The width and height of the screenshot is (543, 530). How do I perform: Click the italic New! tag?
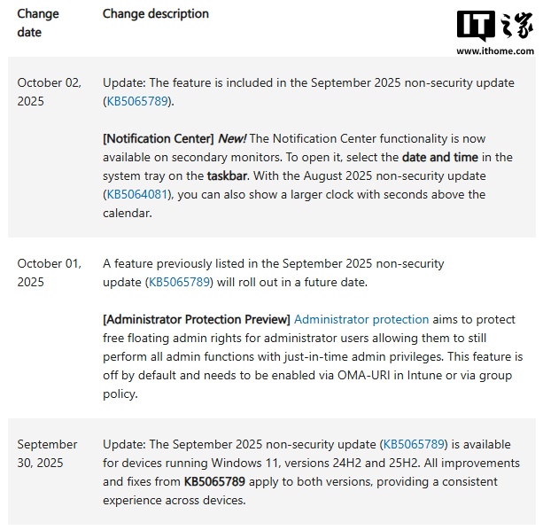point(232,138)
